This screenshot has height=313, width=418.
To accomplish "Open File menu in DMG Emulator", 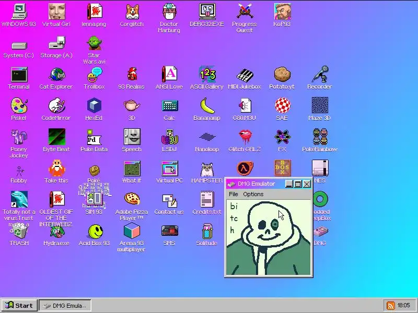I will click(x=233, y=194).
